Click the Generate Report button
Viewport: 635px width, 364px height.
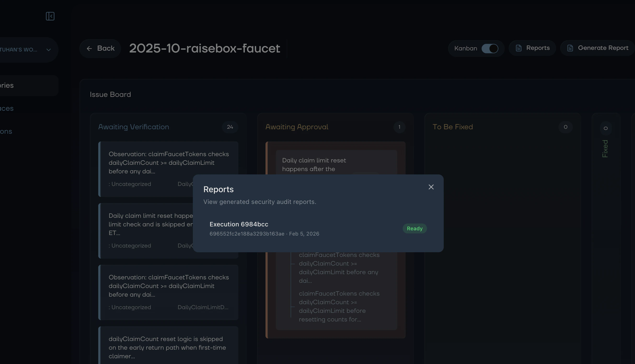[x=598, y=48]
